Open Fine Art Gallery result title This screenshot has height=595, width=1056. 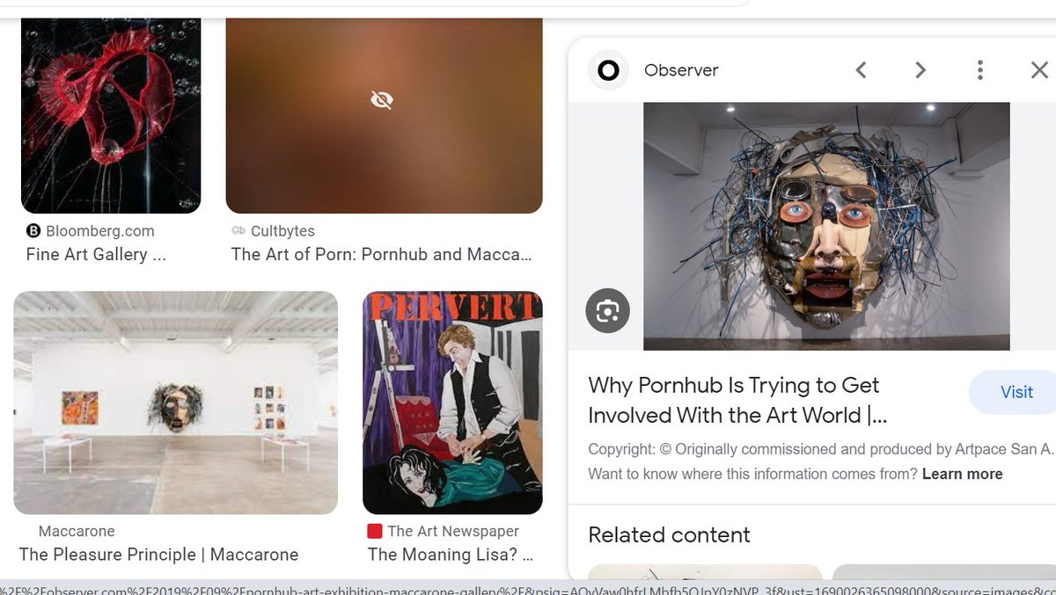[96, 254]
